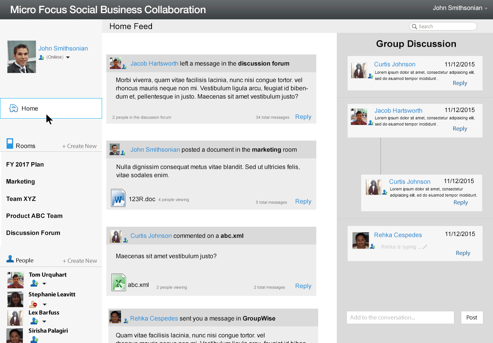Click the search magnifier icon
493x343 pixels.
point(415,27)
